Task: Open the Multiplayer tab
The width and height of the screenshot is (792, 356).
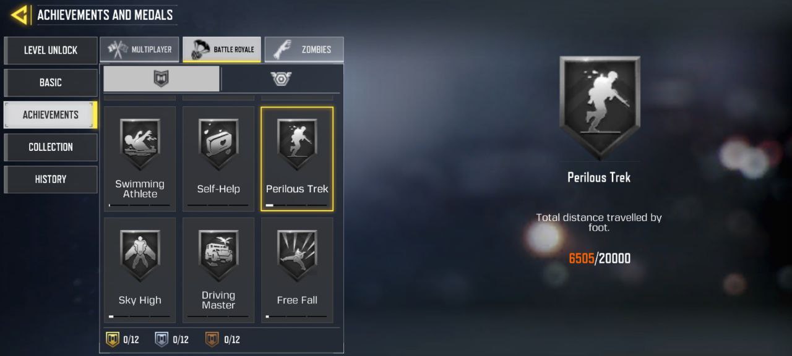Action: tap(139, 49)
